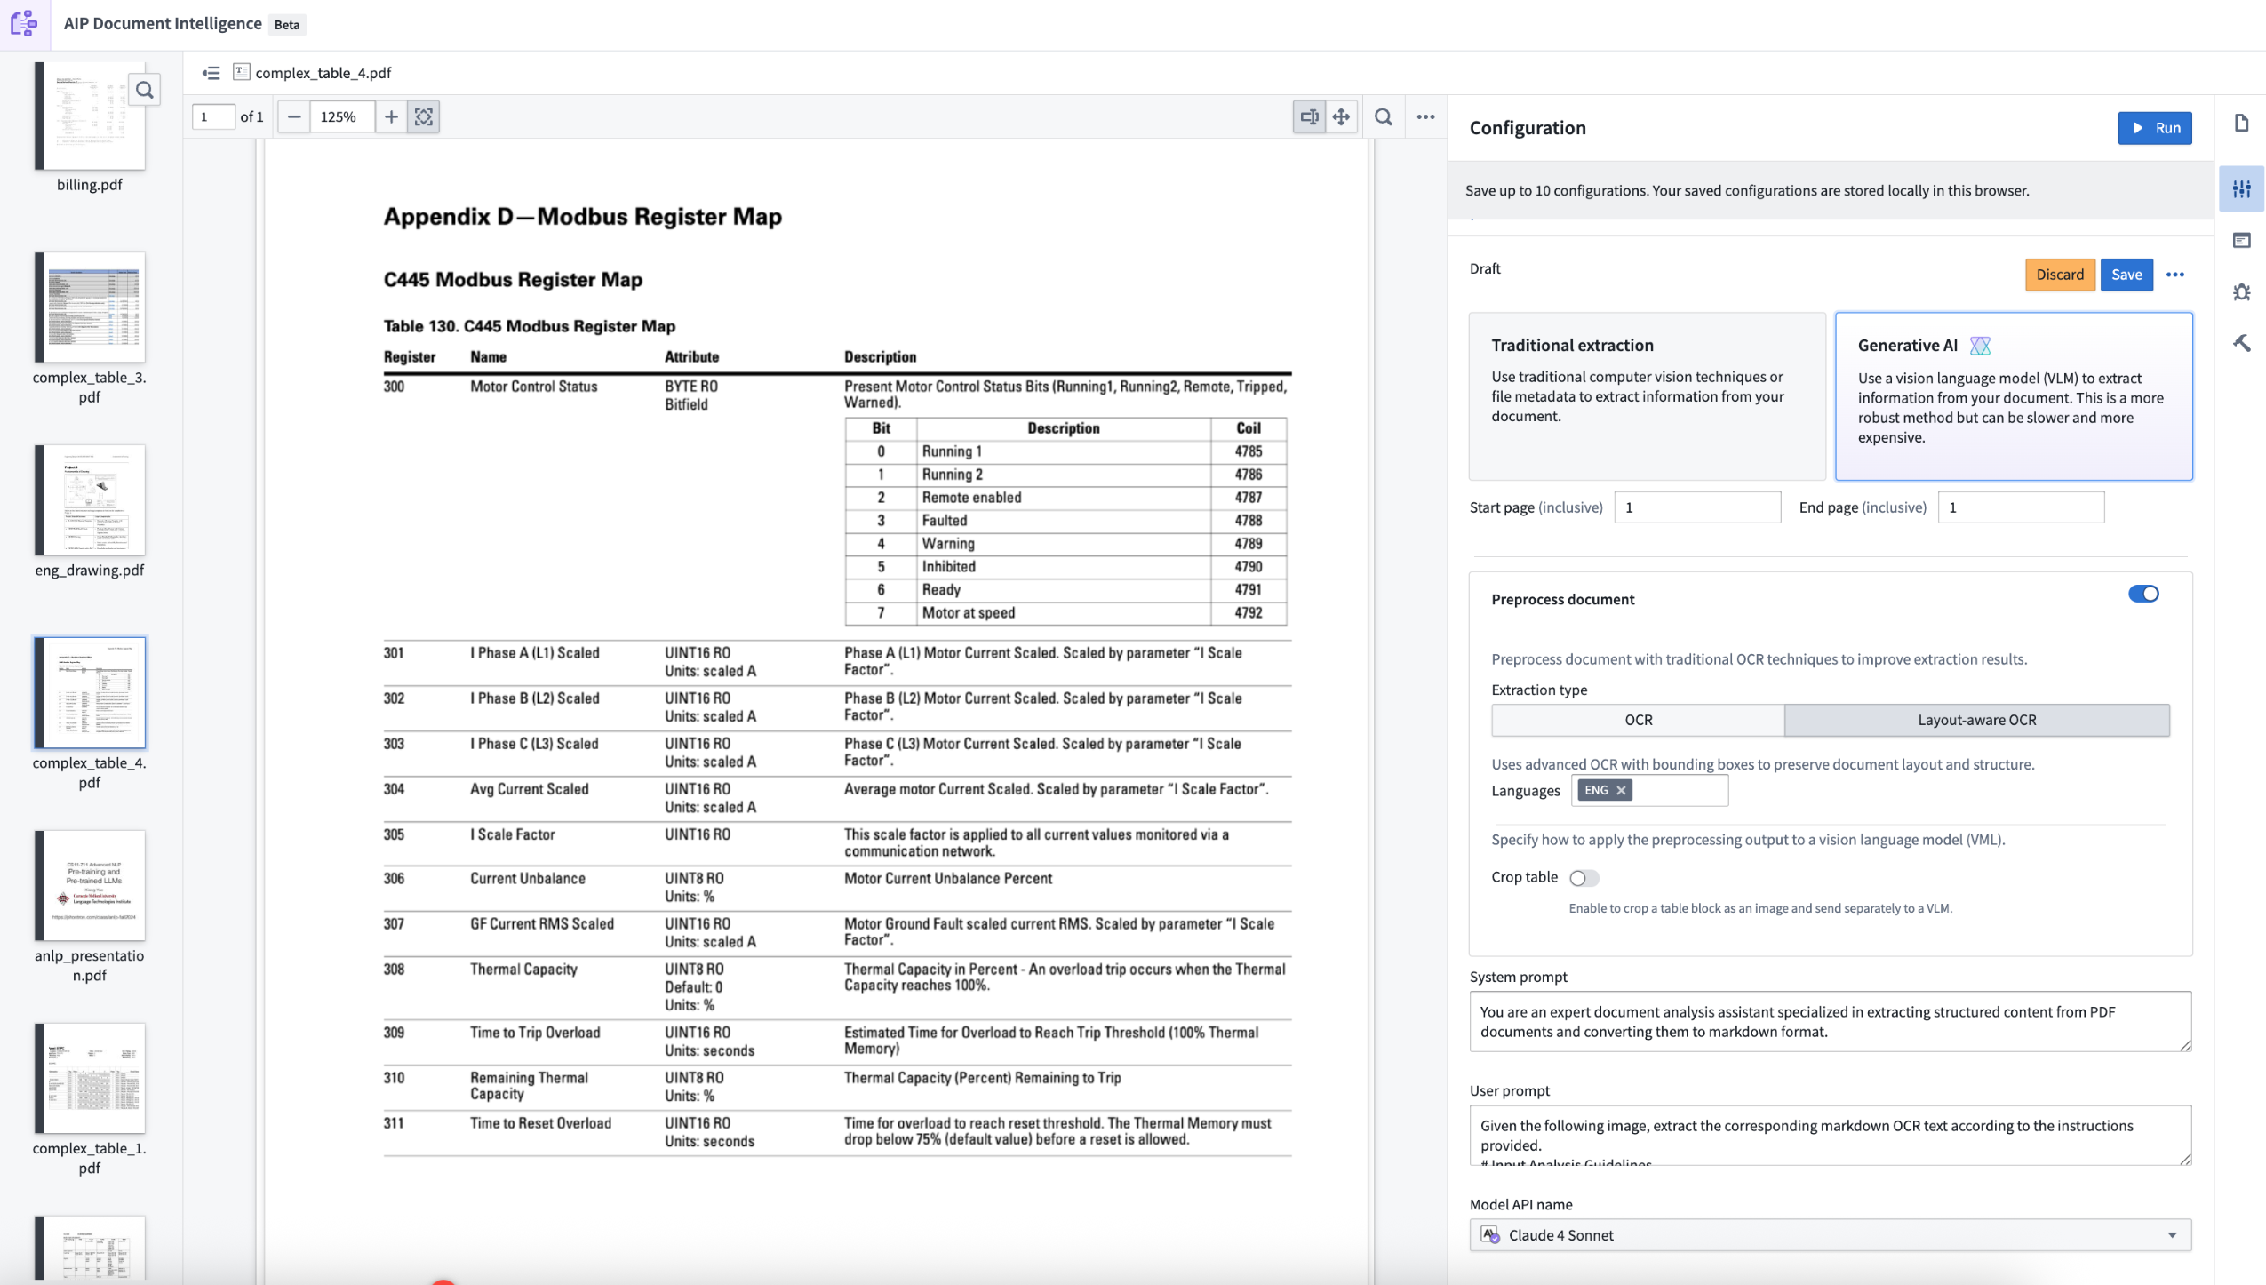Select the text selection tool in viewer

coord(1308,116)
